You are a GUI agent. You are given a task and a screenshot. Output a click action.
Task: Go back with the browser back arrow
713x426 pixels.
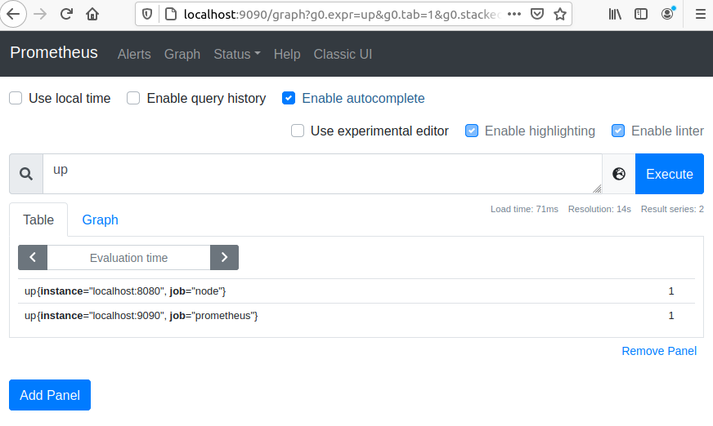click(x=13, y=14)
